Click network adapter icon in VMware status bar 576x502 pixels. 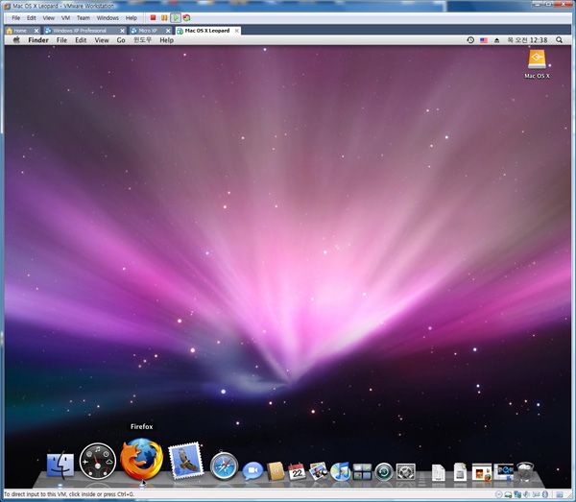517,494
